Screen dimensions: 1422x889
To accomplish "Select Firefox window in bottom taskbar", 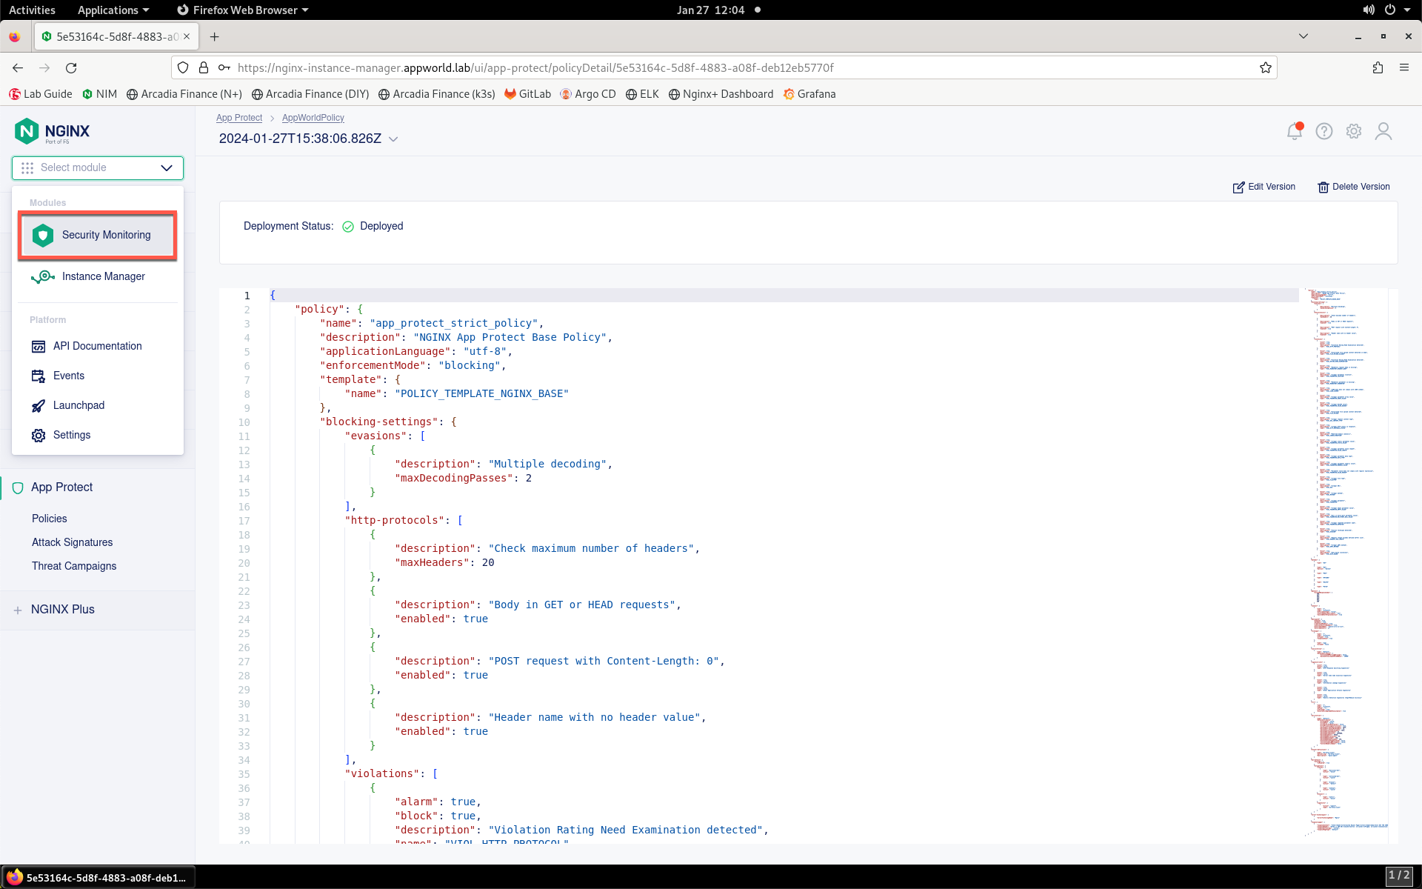I will click(98, 877).
